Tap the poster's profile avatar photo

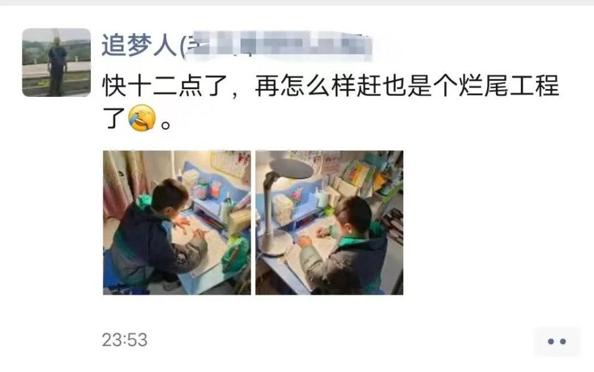pyautogui.click(x=56, y=62)
